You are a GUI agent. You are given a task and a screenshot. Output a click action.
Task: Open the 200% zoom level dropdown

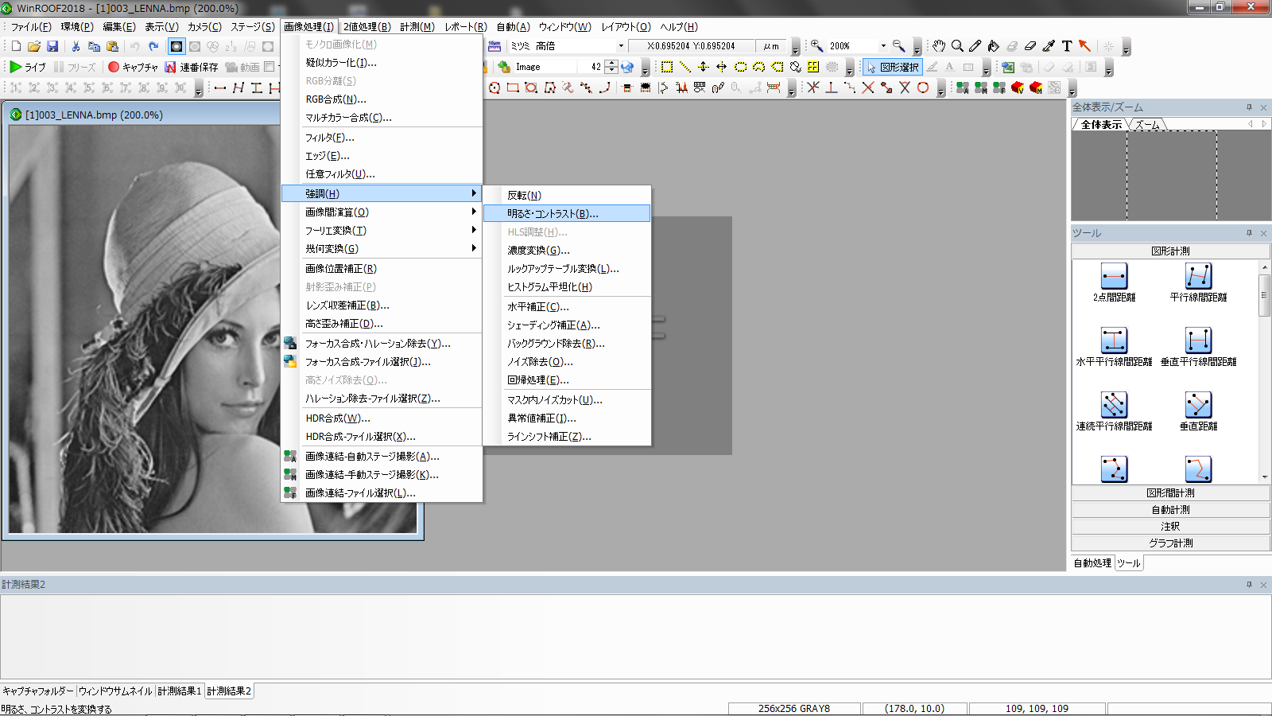pyautogui.click(x=882, y=46)
